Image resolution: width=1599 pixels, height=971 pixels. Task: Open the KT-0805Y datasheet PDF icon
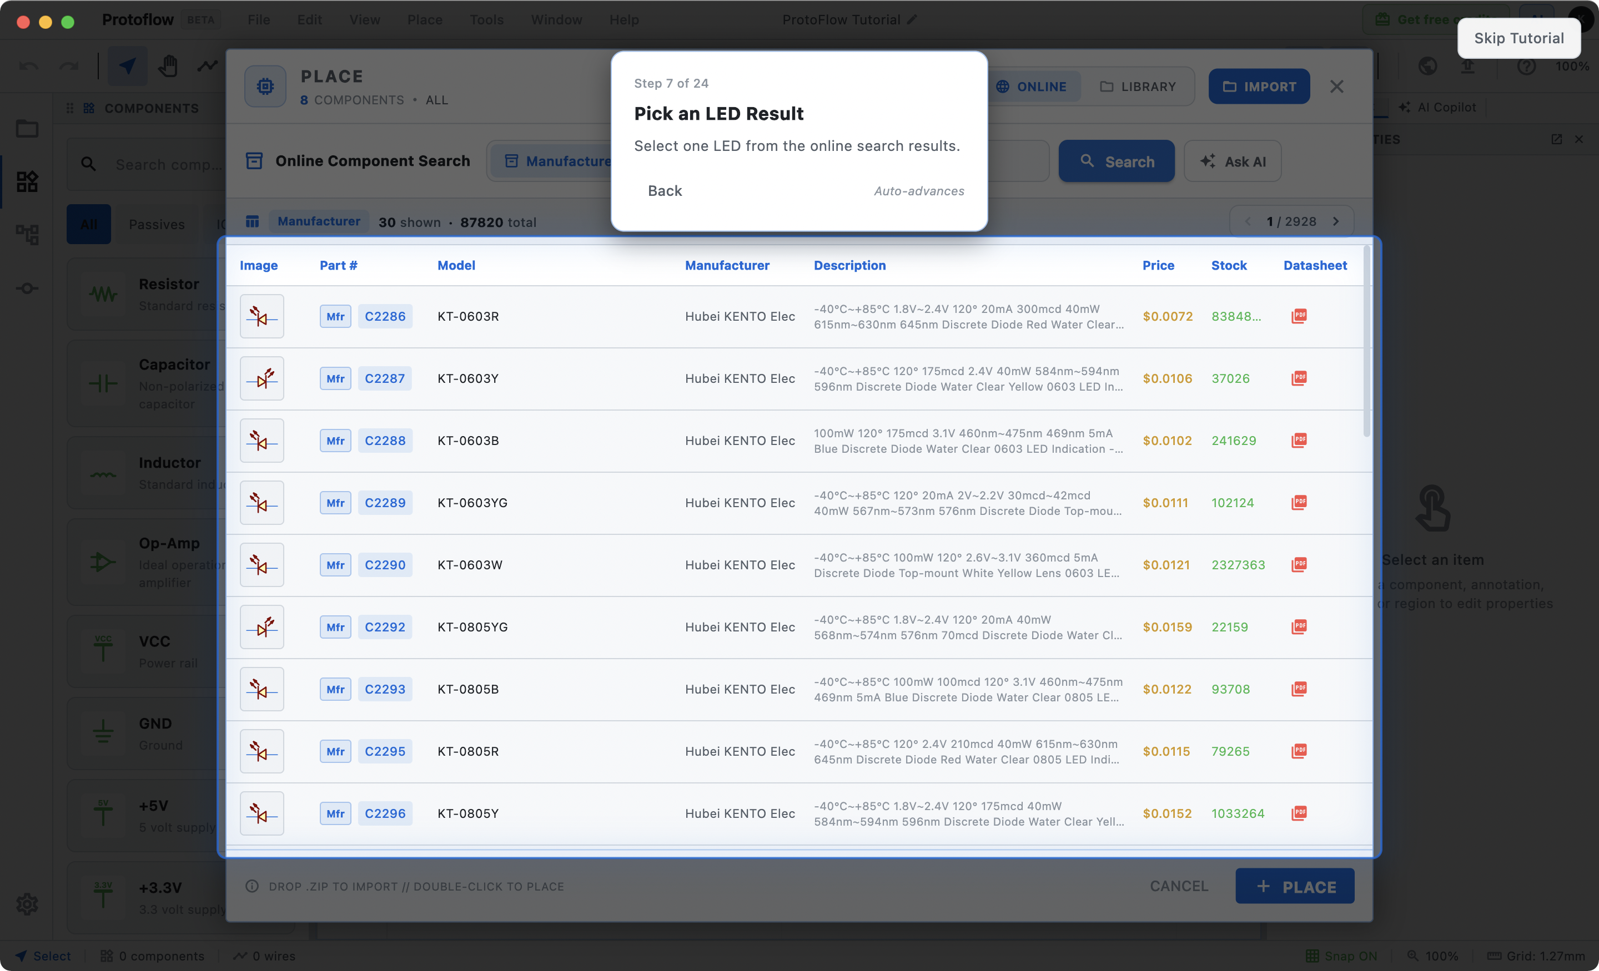coord(1299,813)
